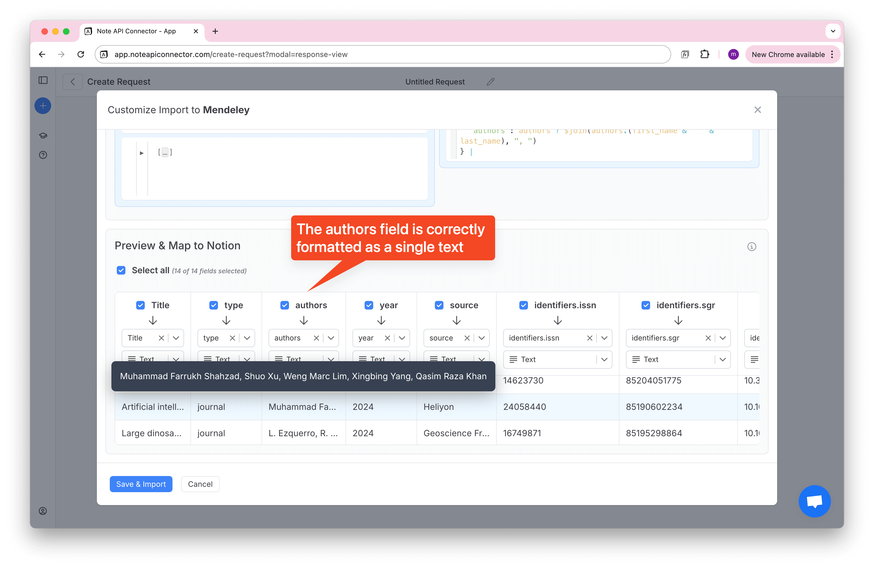Open the site info icon in address bar
The image size is (874, 568).
(104, 54)
